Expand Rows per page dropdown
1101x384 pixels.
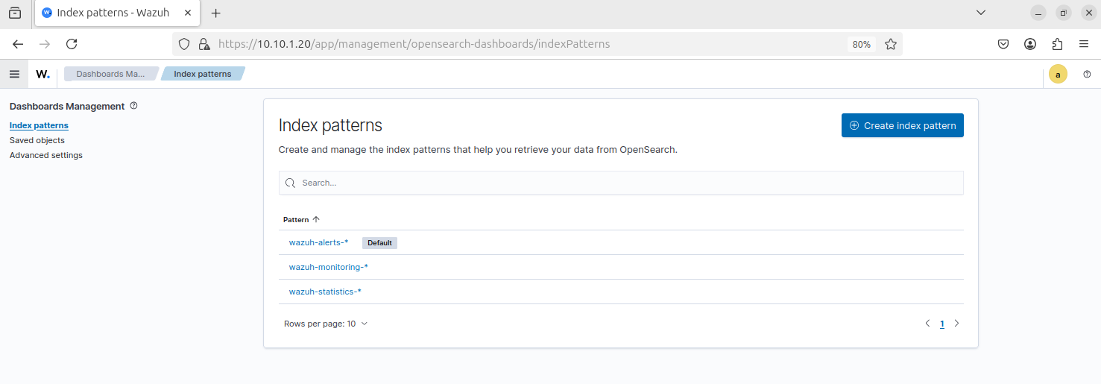(x=326, y=324)
